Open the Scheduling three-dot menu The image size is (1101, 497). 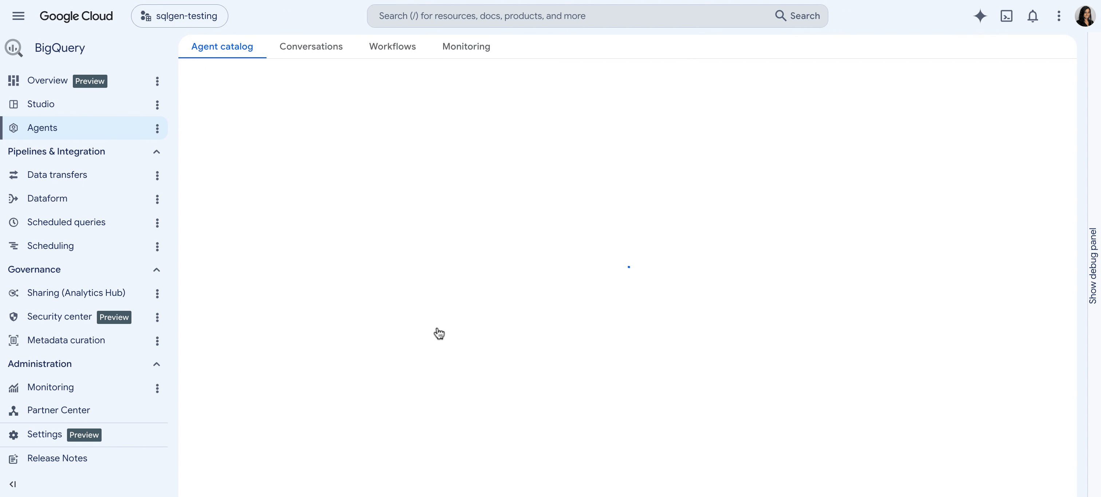tap(157, 246)
